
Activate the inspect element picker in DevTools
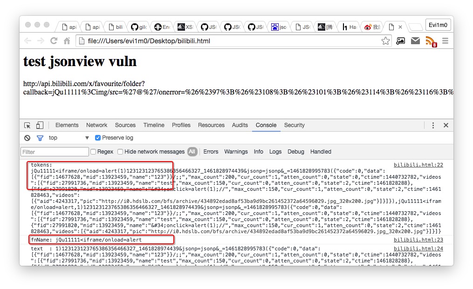pyautogui.click(x=27, y=125)
